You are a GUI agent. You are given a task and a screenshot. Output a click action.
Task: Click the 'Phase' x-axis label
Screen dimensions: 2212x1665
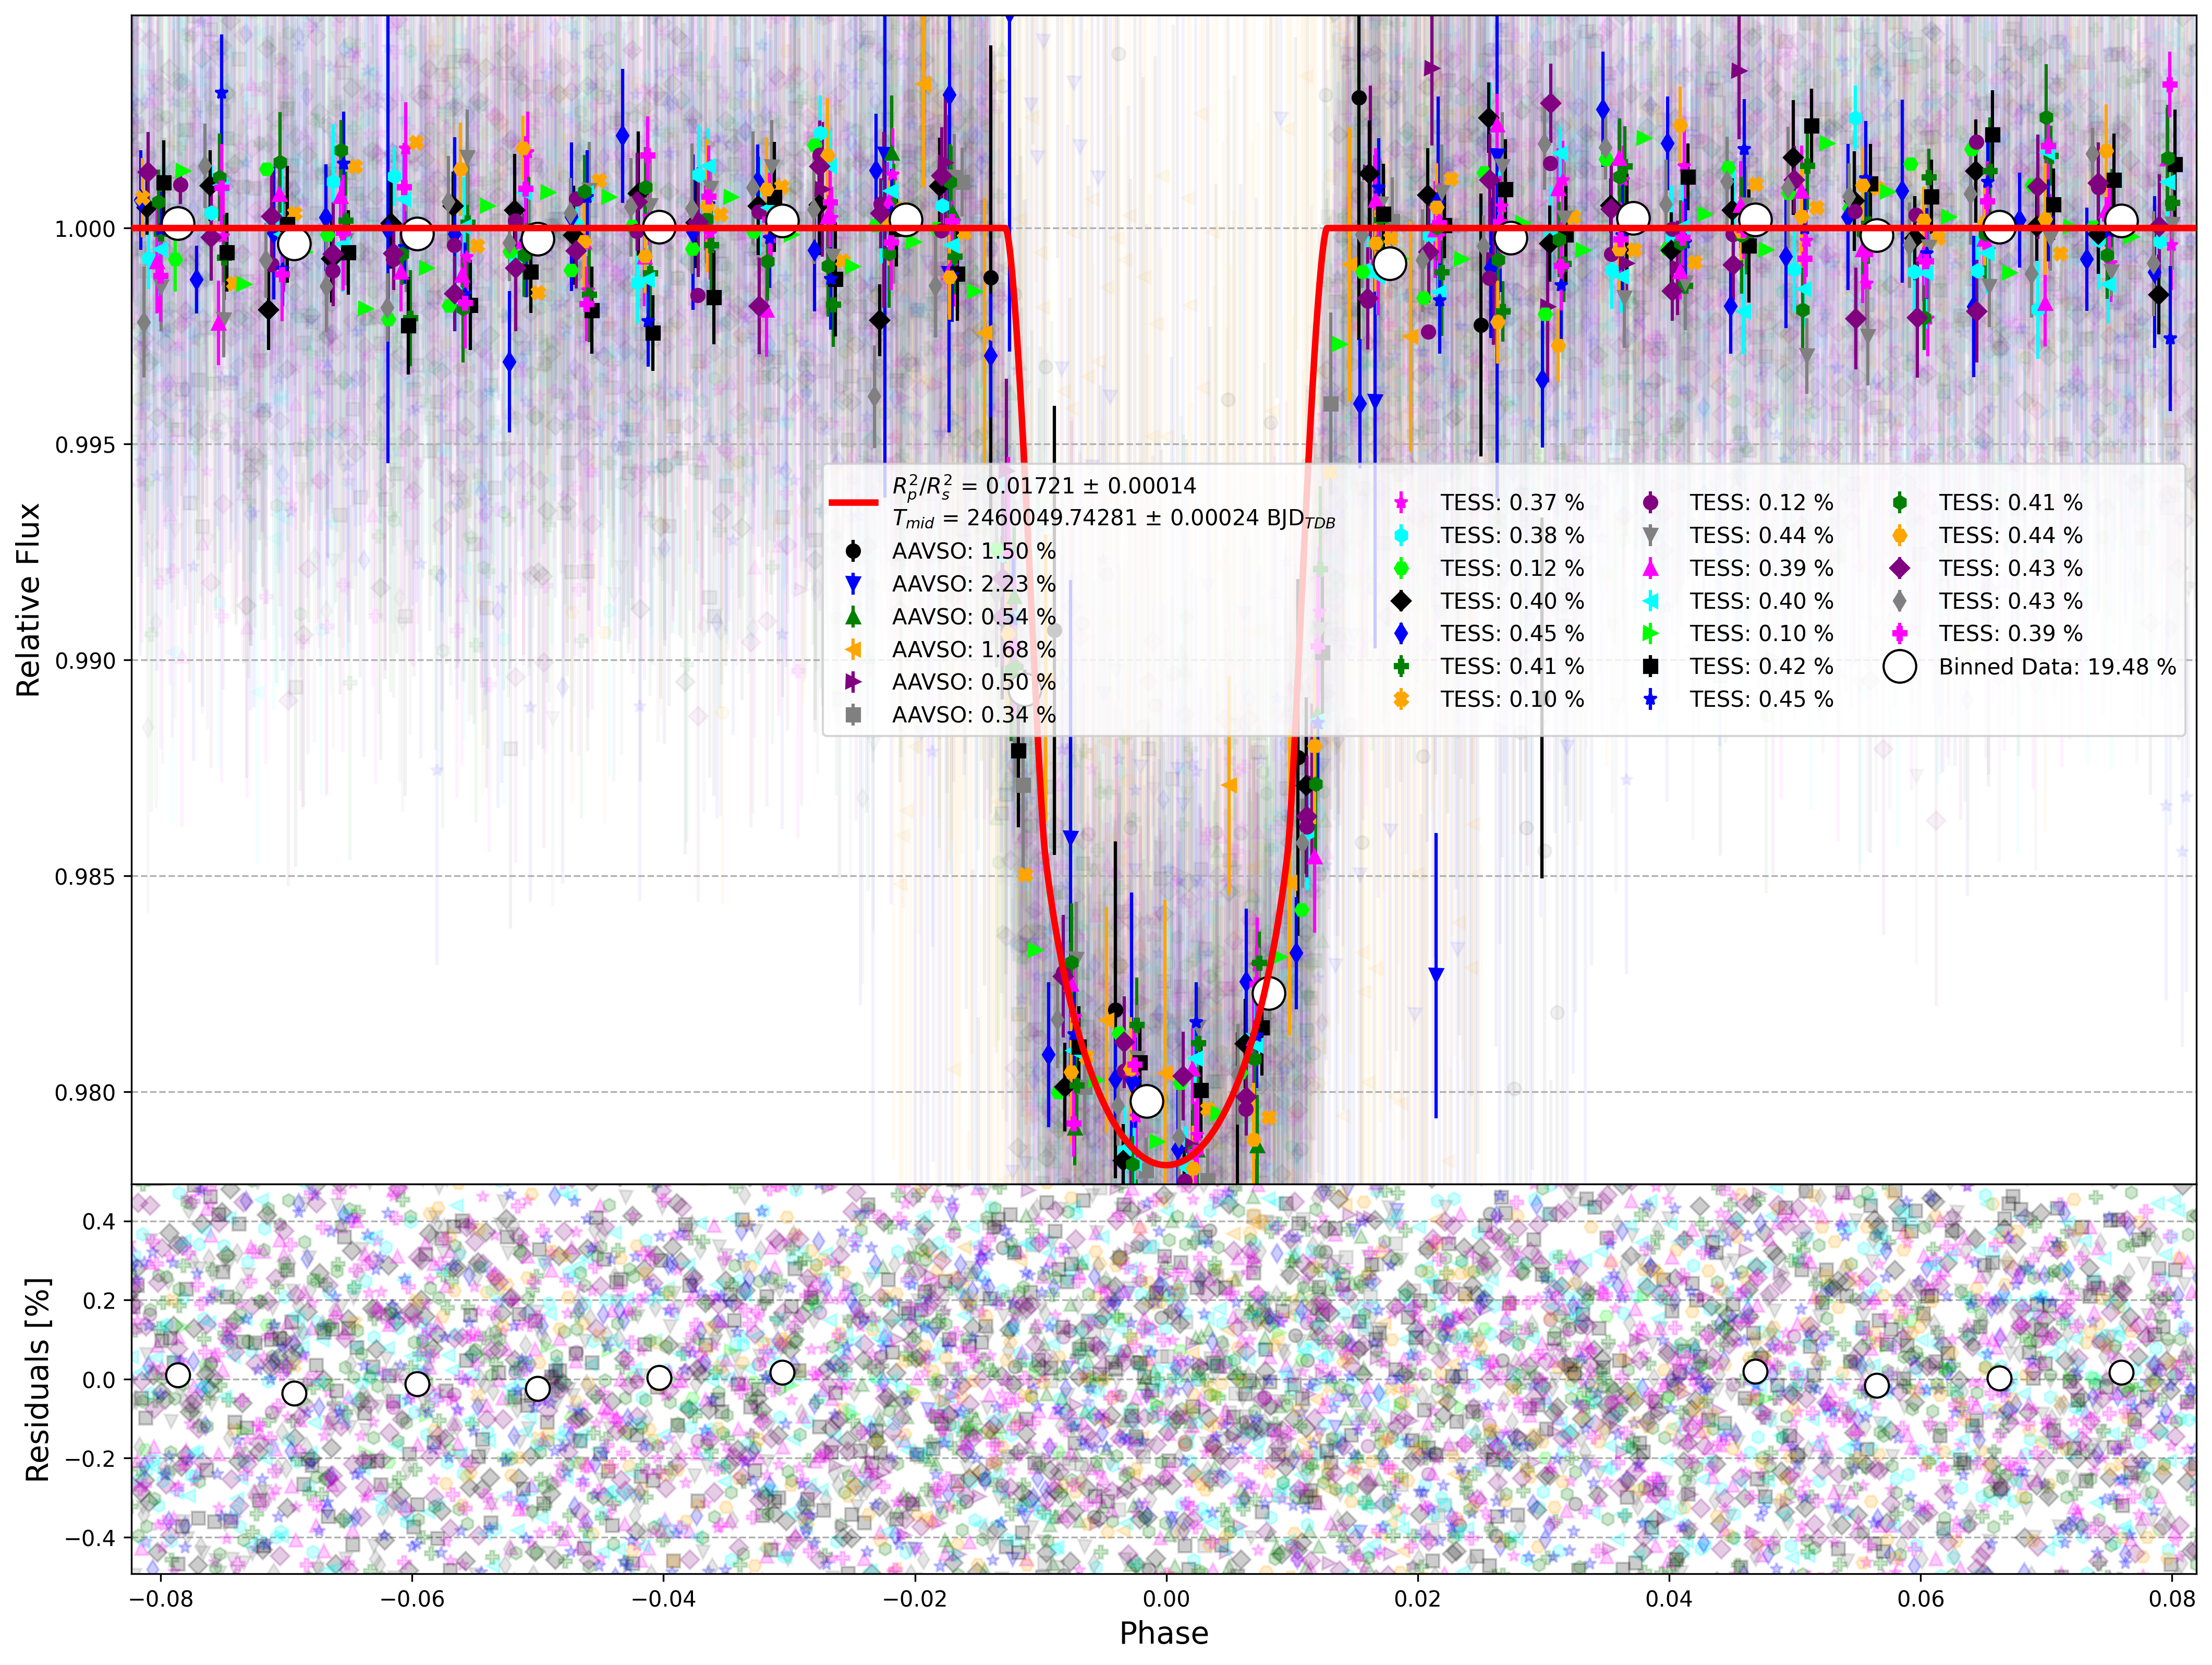1164,1633
